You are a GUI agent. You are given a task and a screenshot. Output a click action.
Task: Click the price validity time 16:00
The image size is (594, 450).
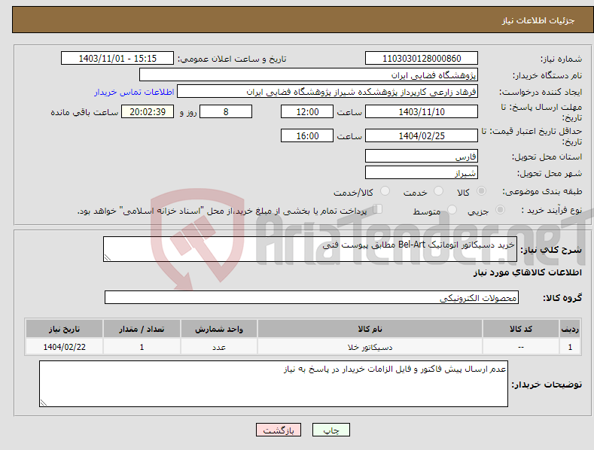[307, 135]
